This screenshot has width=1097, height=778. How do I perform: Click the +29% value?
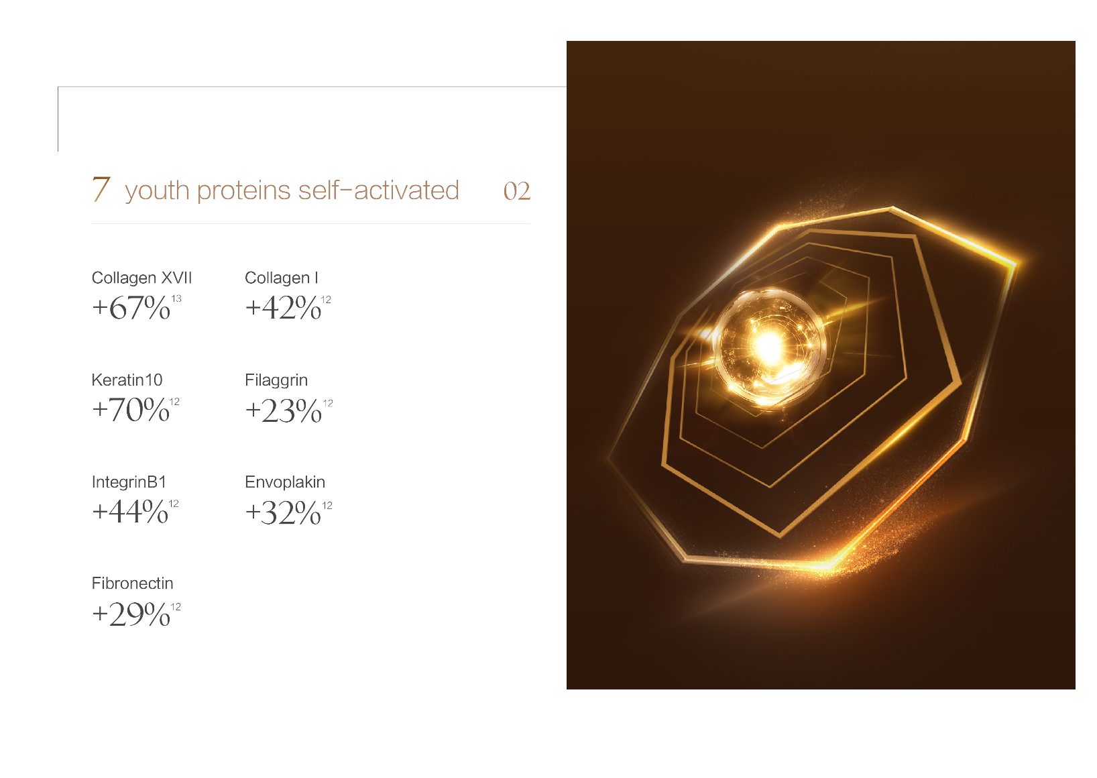(x=131, y=615)
